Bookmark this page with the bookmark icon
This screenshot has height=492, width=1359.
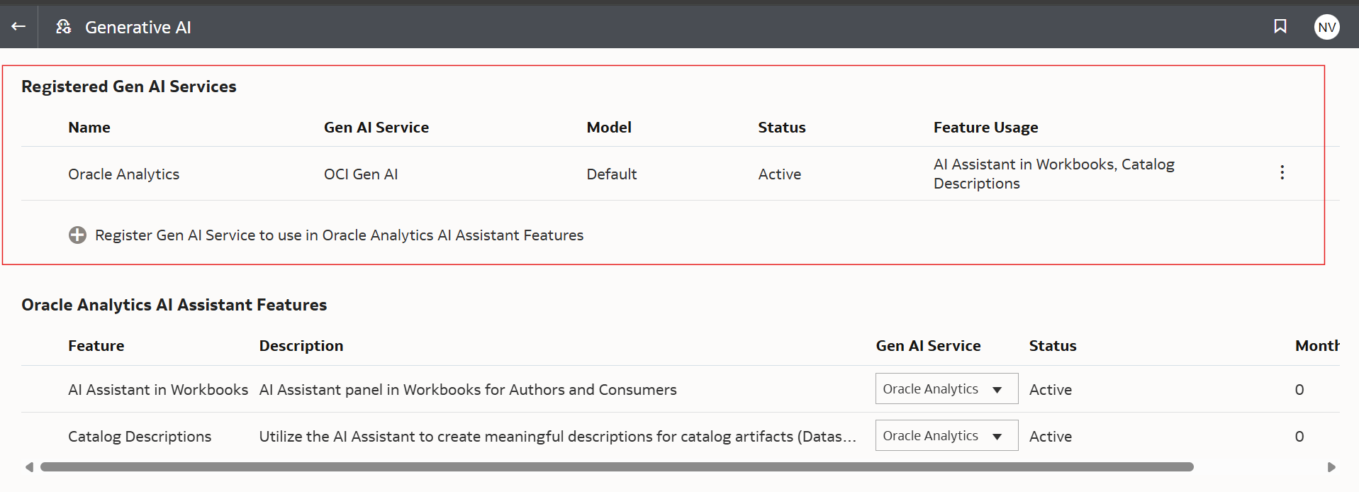pyautogui.click(x=1280, y=27)
